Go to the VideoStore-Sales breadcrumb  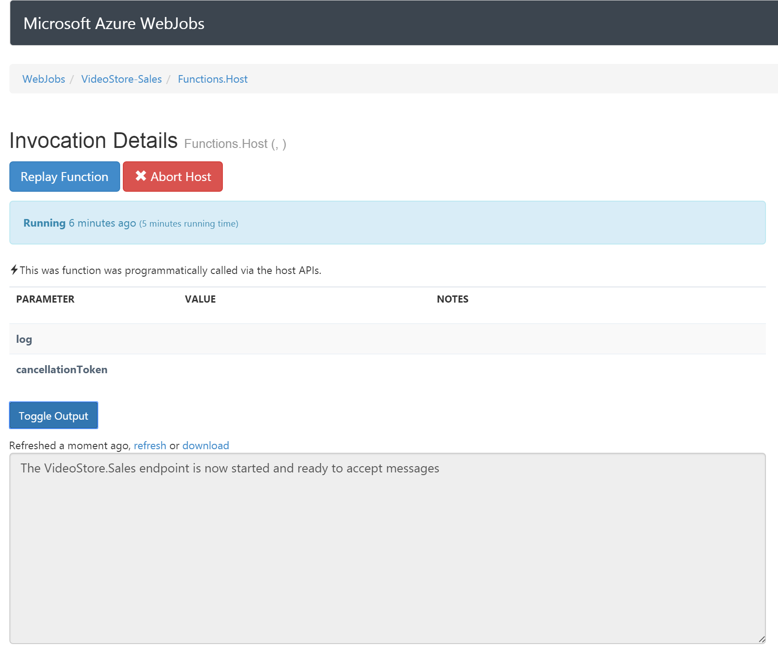click(x=121, y=79)
